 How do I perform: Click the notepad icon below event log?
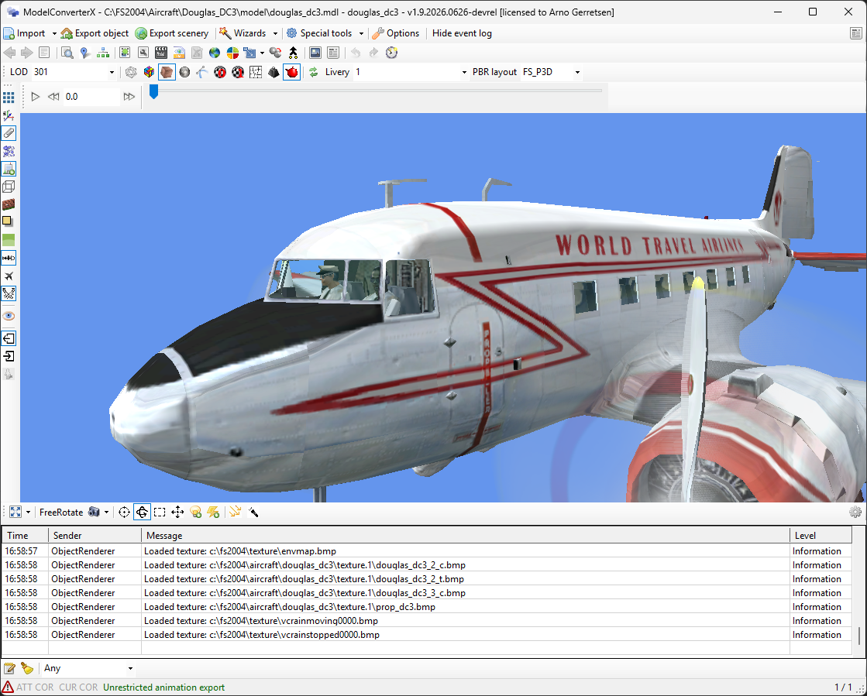click(x=9, y=668)
